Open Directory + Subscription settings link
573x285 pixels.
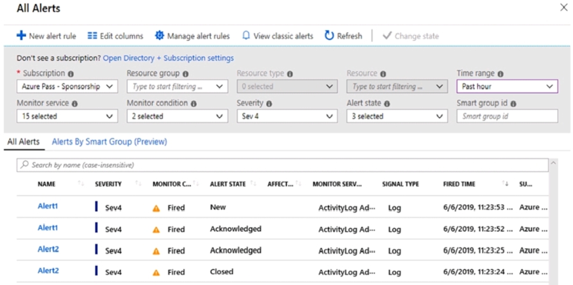pyautogui.click(x=168, y=58)
